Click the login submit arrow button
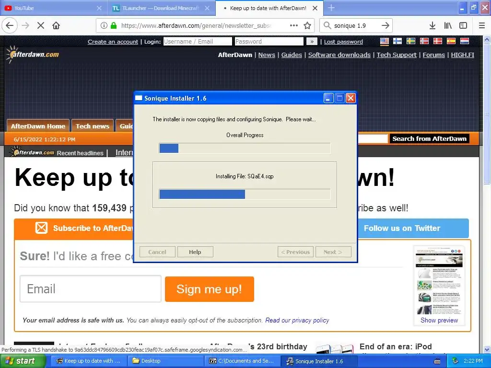The width and height of the screenshot is (491, 368). pos(312,41)
